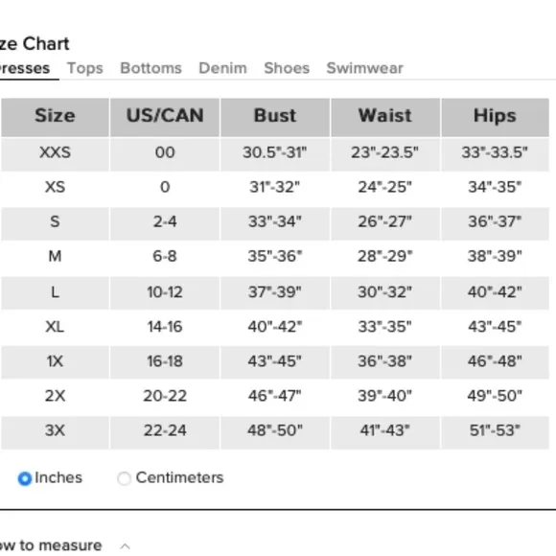Select the Centimeters radio button
The height and width of the screenshot is (556, 556).
(124, 478)
